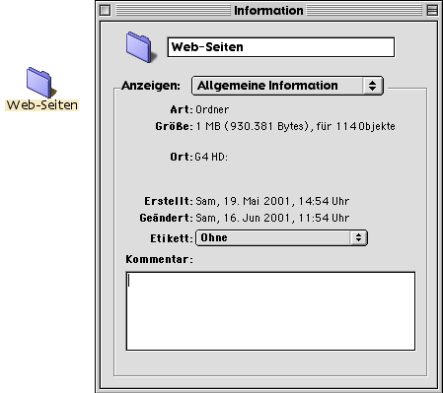The image size is (443, 393).
Task: Click the Web-Seiten name field
Action: 281,47
